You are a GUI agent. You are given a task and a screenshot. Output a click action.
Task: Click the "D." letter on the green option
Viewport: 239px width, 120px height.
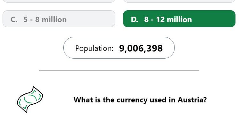(135, 20)
